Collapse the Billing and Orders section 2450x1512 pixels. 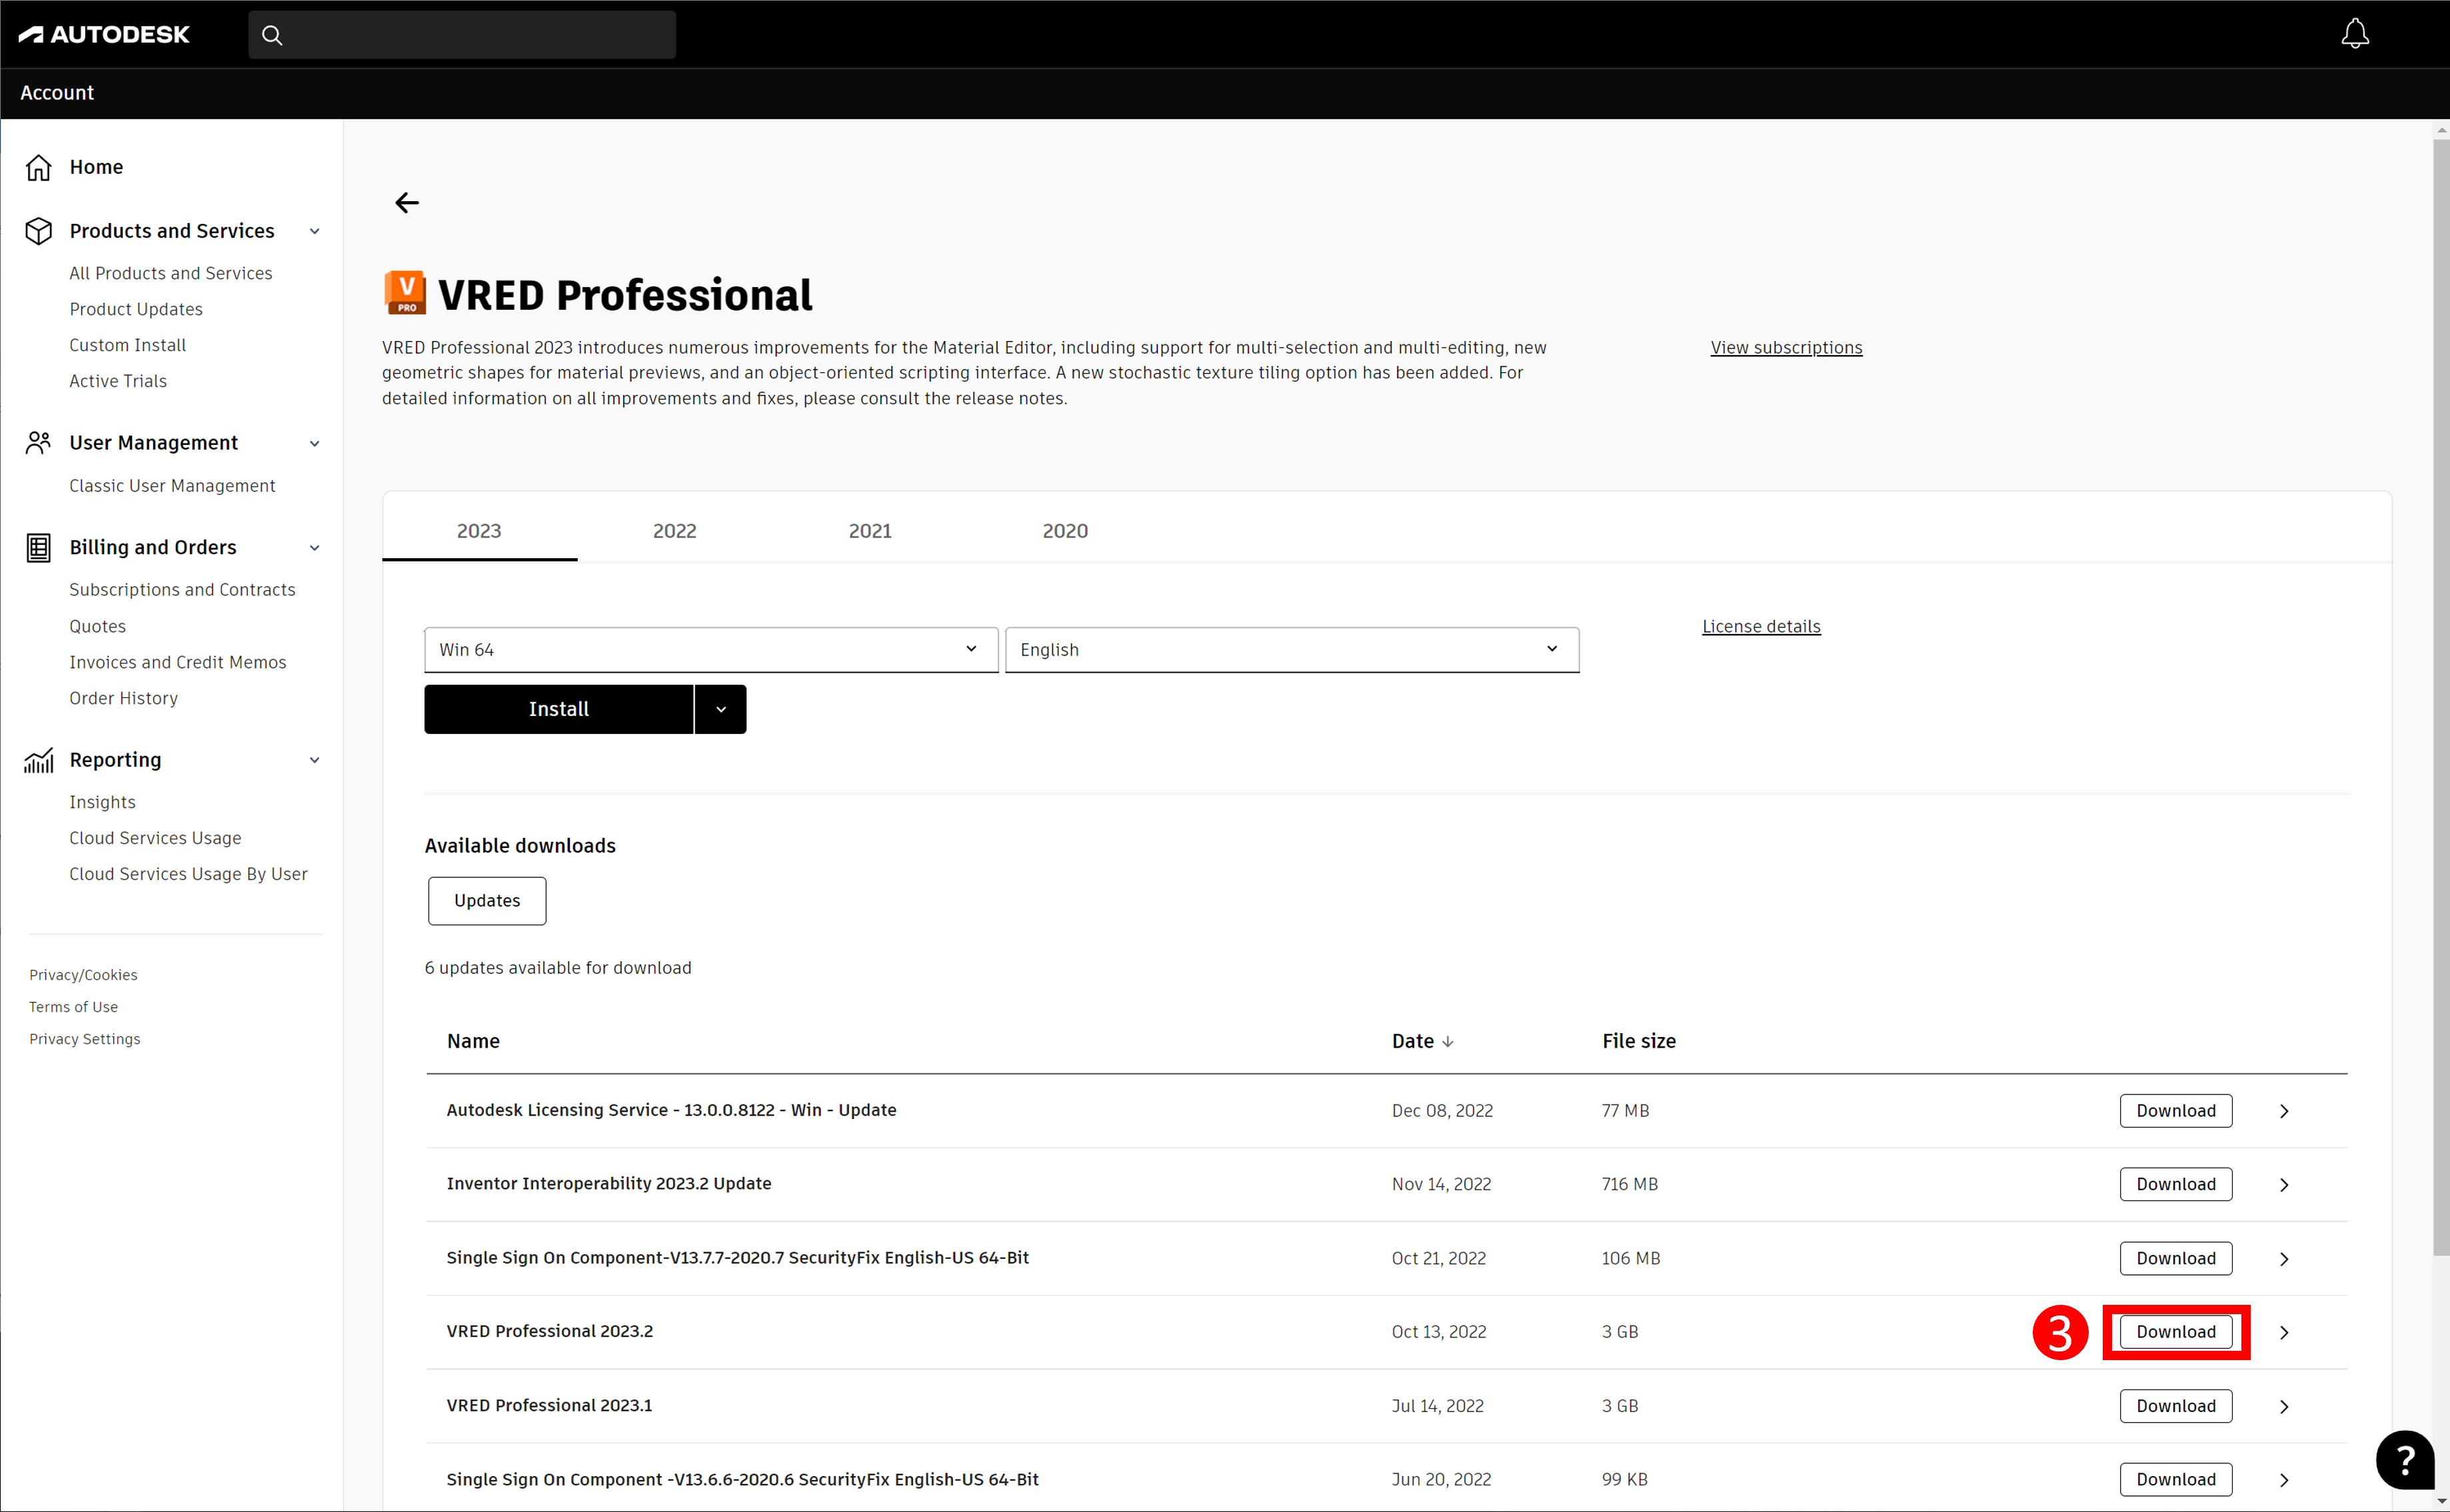click(314, 548)
